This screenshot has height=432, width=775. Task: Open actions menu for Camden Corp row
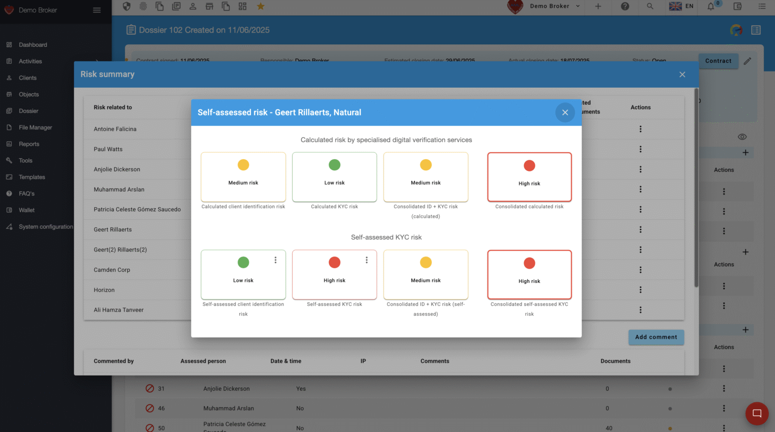640,270
